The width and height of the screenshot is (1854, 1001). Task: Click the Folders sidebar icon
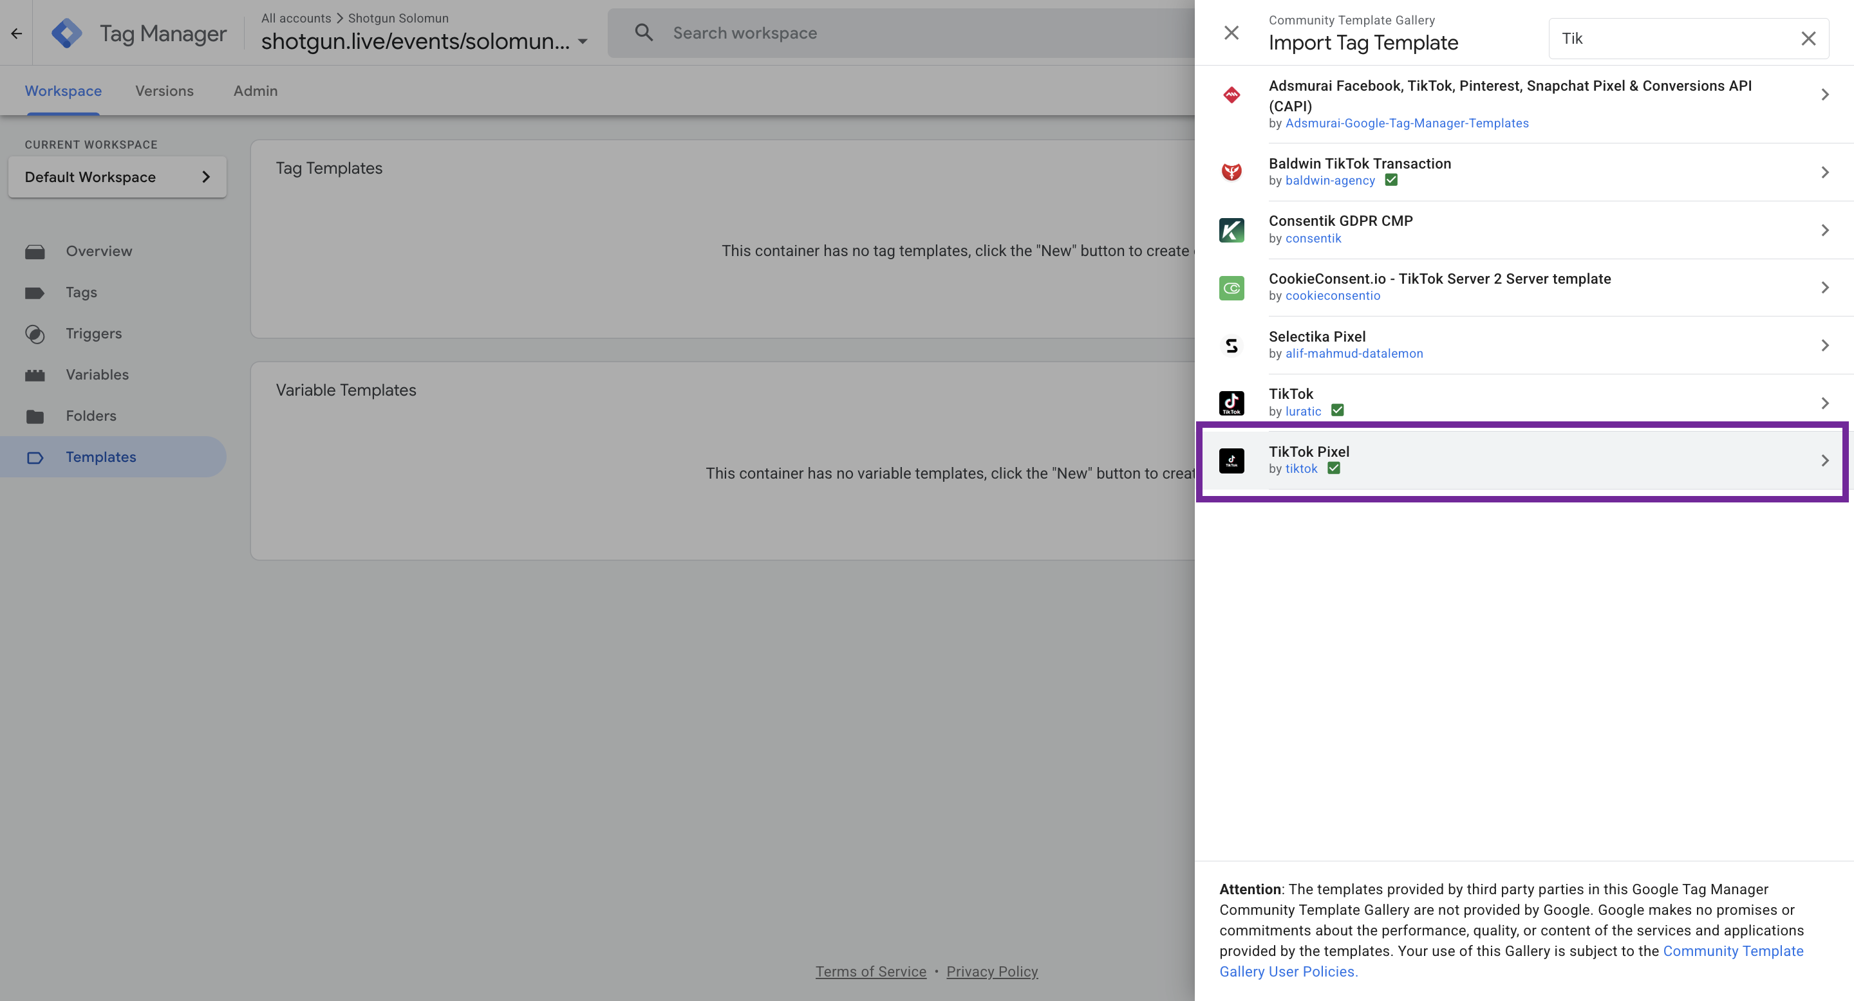[x=35, y=416]
